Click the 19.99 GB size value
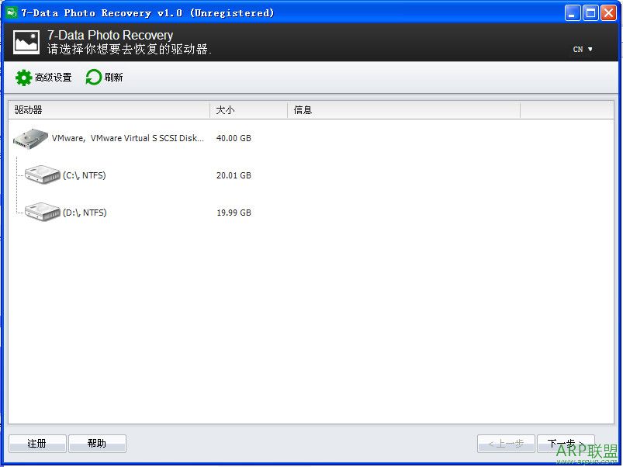Screen dimensions: 623x467 tap(234, 213)
